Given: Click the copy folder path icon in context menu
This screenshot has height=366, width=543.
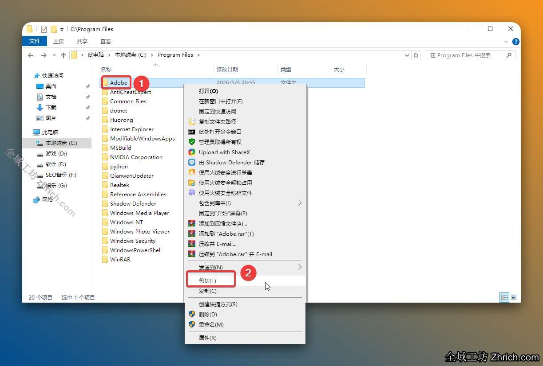Looking at the screenshot, I should (x=192, y=121).
